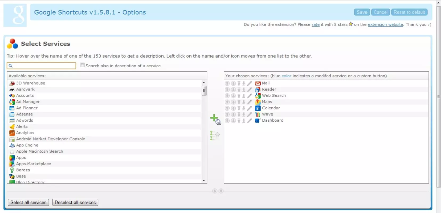The height and width of the screenshot is (213, 441).
Task: Send Maps to top of list
Action: click(239, 102)
